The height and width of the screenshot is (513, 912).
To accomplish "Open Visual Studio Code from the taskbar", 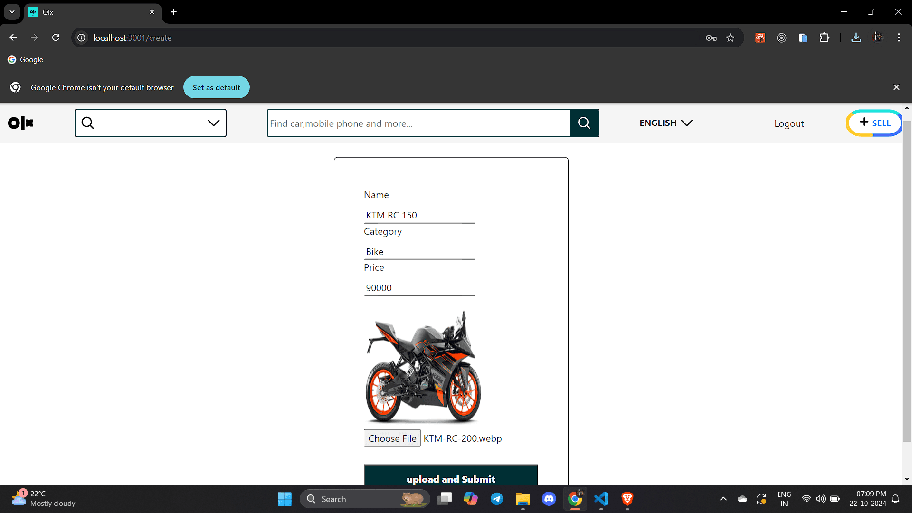I will (601, 499).
